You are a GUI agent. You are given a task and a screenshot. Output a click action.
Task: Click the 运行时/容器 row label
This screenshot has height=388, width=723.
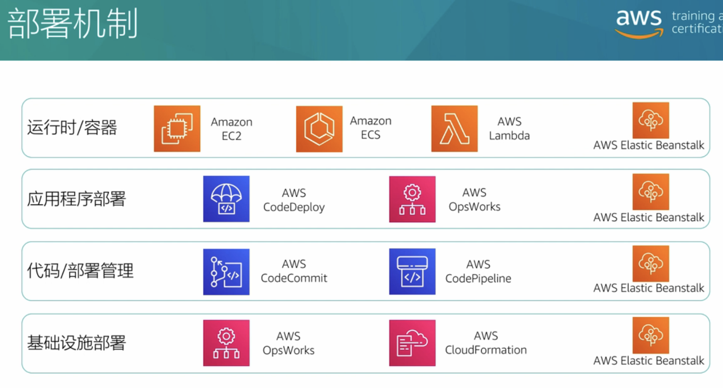72,128
